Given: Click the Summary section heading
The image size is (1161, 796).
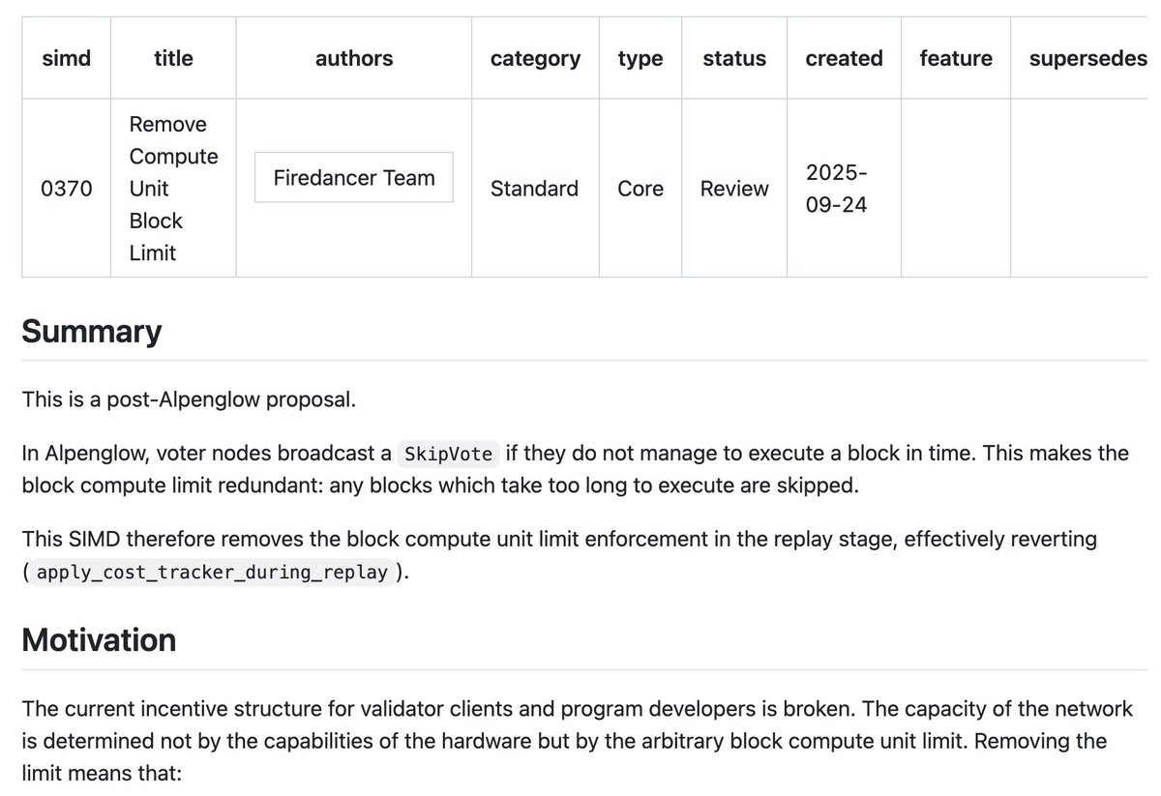Looking at the screenshot, I should 92,332.
